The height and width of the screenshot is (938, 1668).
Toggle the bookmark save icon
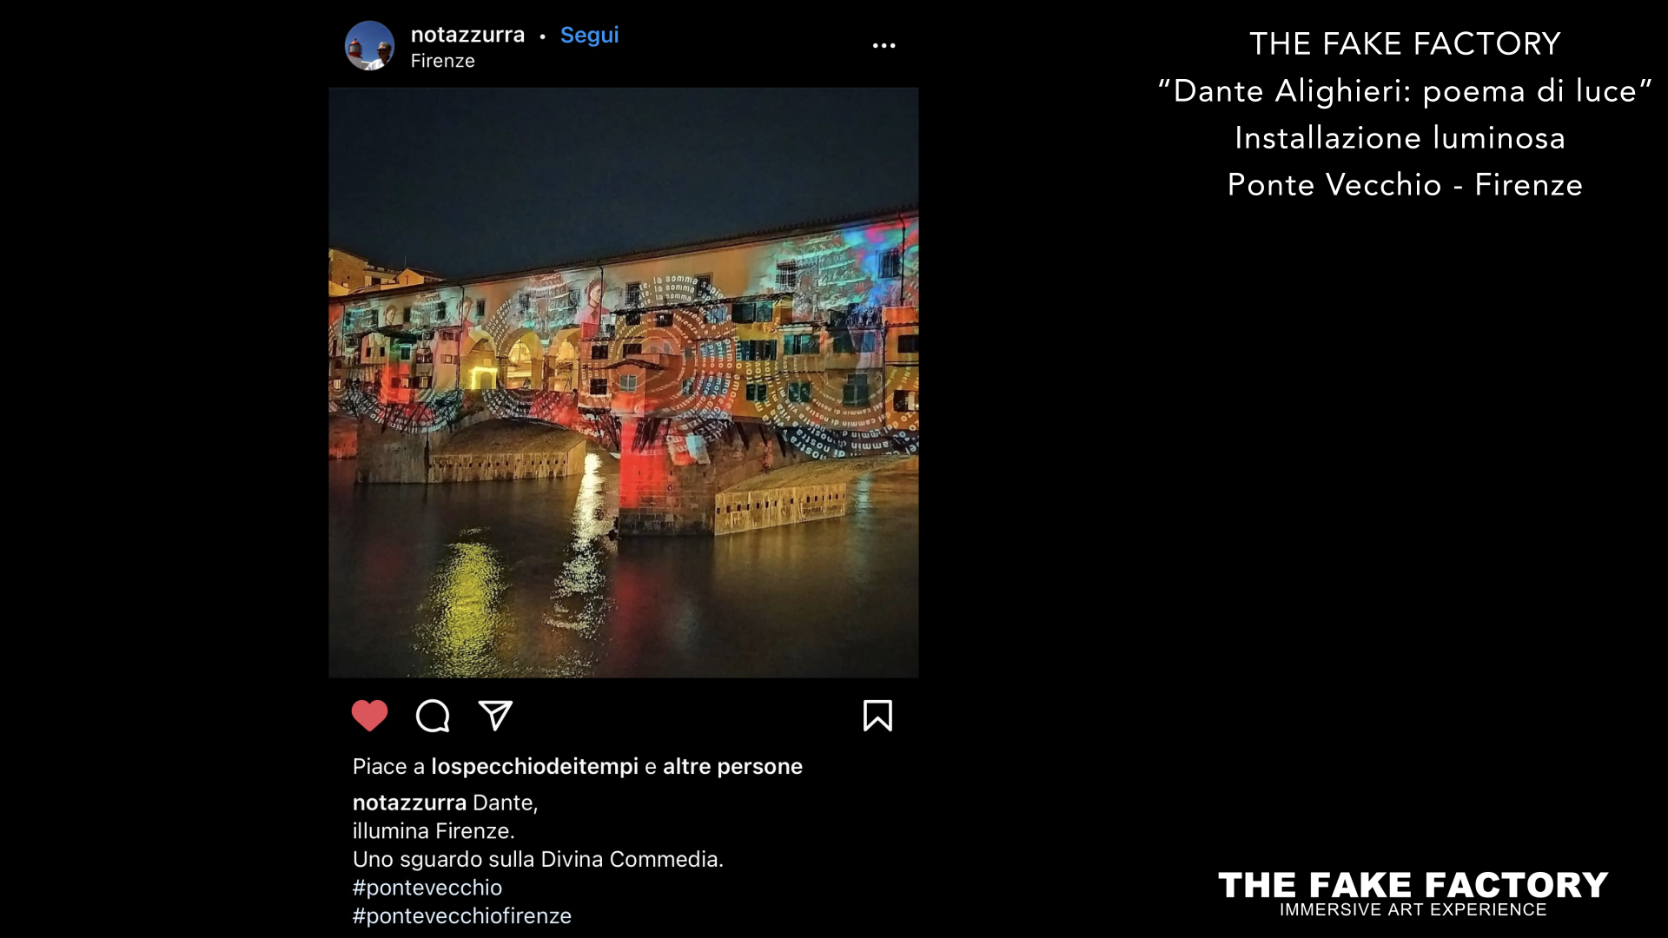(x=877, y=716)
